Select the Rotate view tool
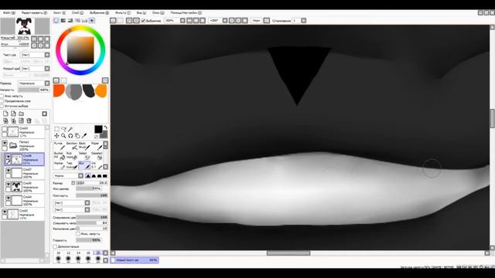The height and width of the screenshot is (278, 495). tap(70, 136)
